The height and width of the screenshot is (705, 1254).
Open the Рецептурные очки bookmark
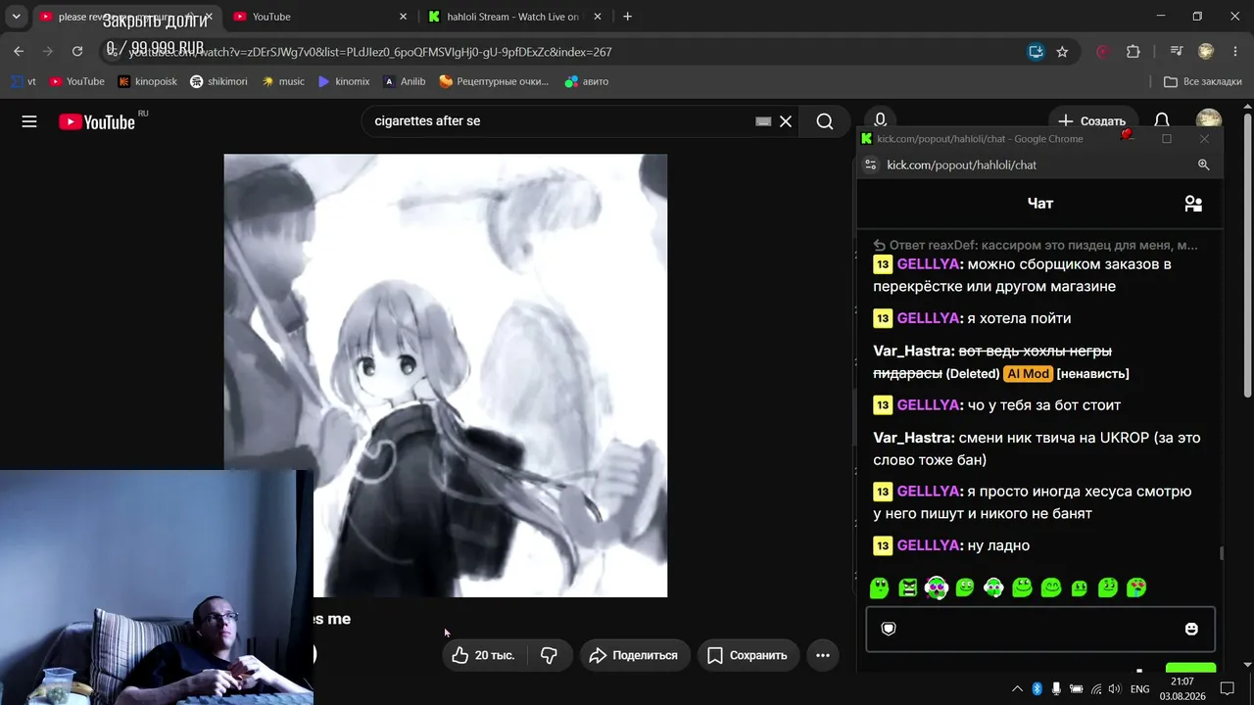[495, 81]
